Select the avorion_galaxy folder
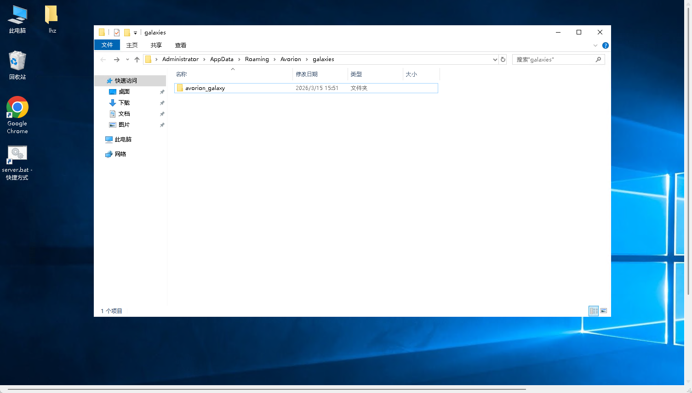 click(205, 88)
